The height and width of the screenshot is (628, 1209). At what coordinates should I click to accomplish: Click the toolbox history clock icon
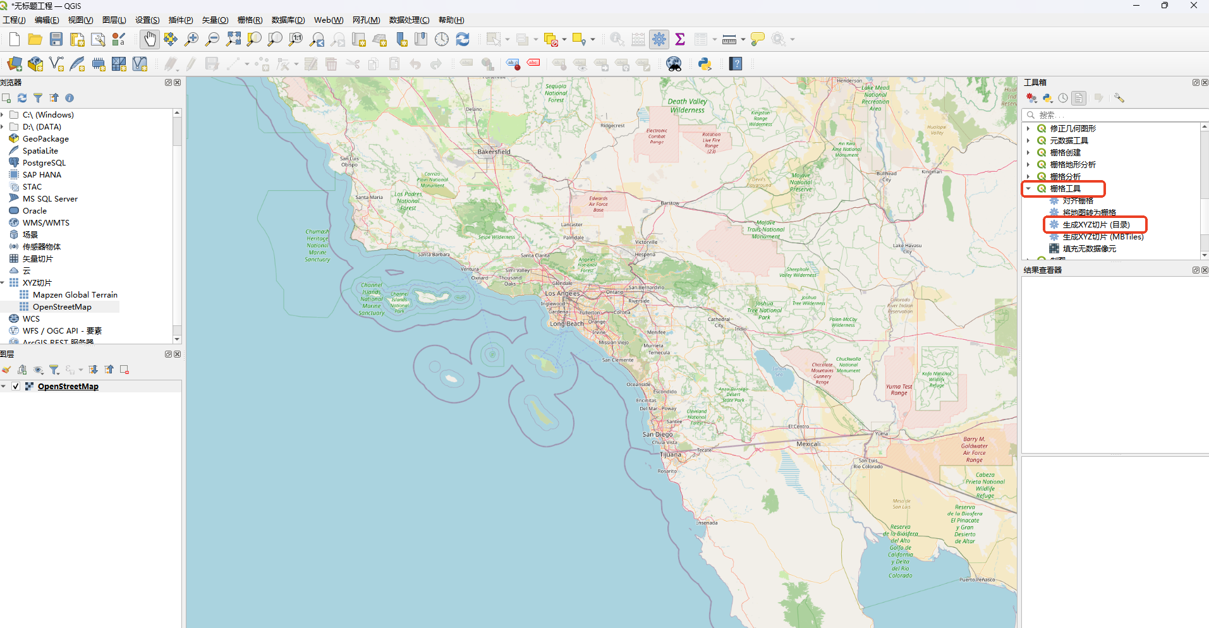1063,98
